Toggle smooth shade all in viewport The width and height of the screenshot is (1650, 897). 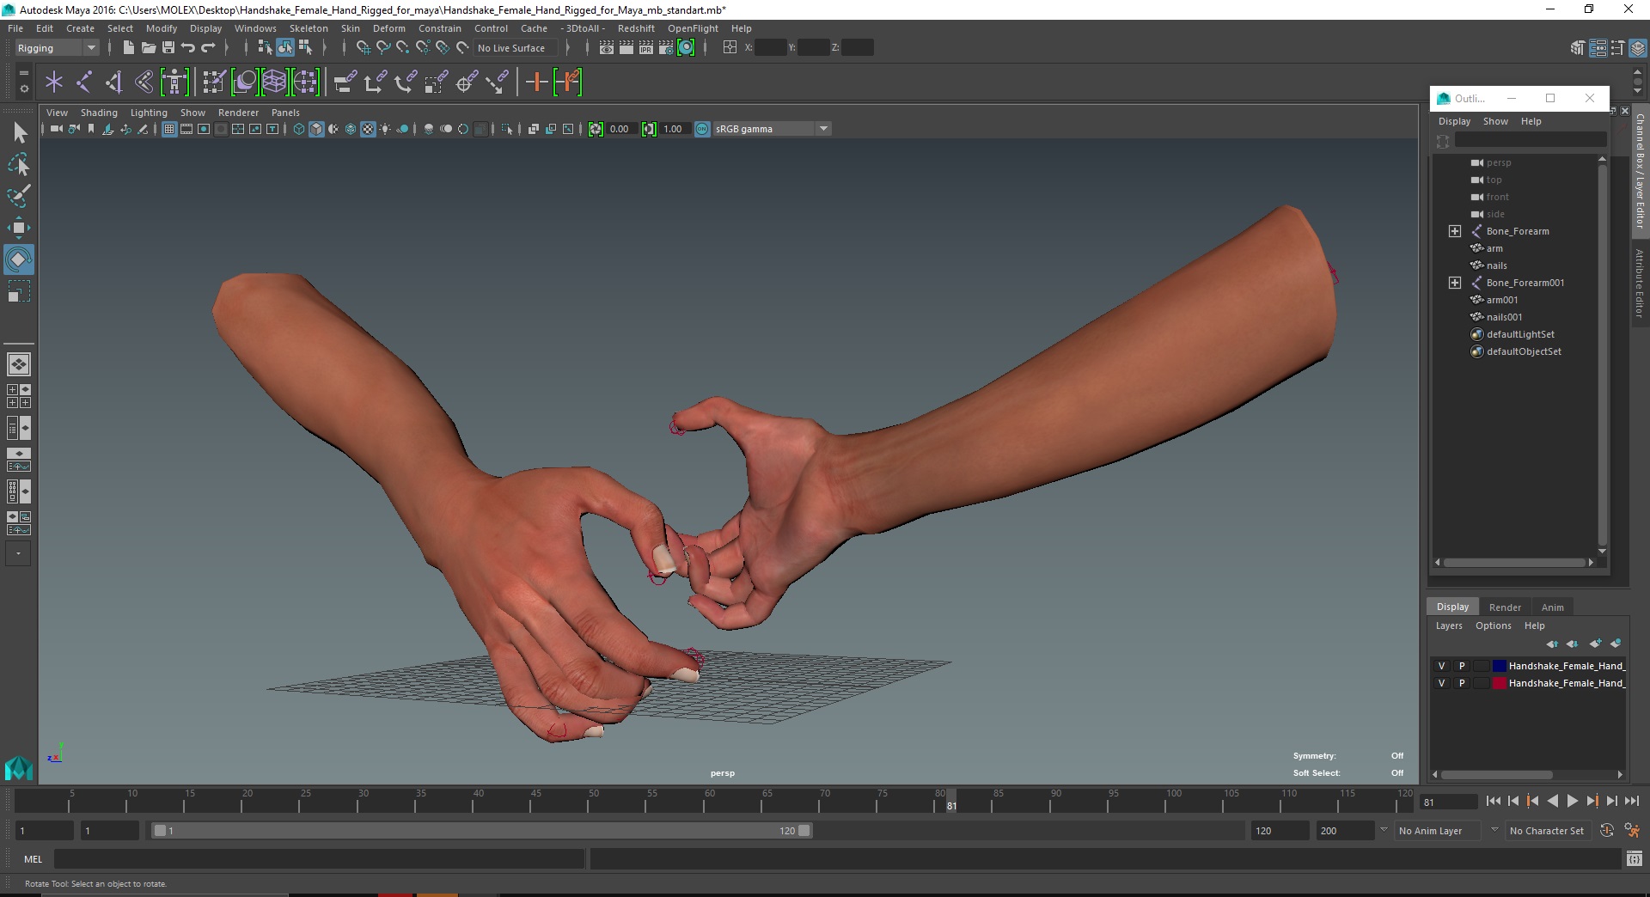coord(316,129)
